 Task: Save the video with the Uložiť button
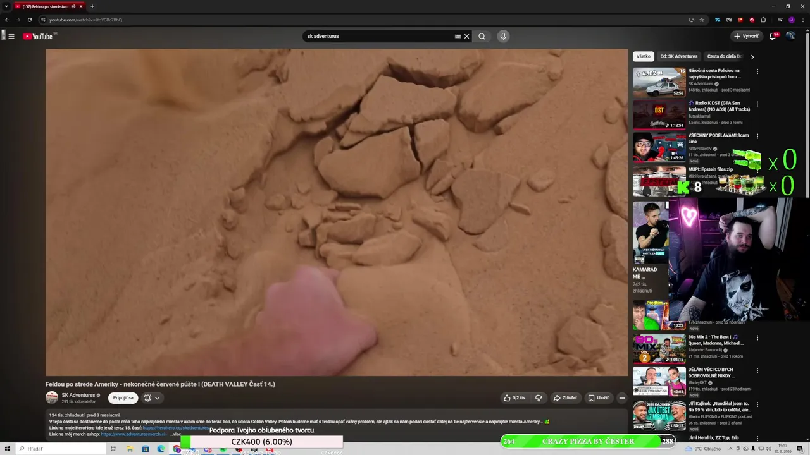[x=598, y=398]
